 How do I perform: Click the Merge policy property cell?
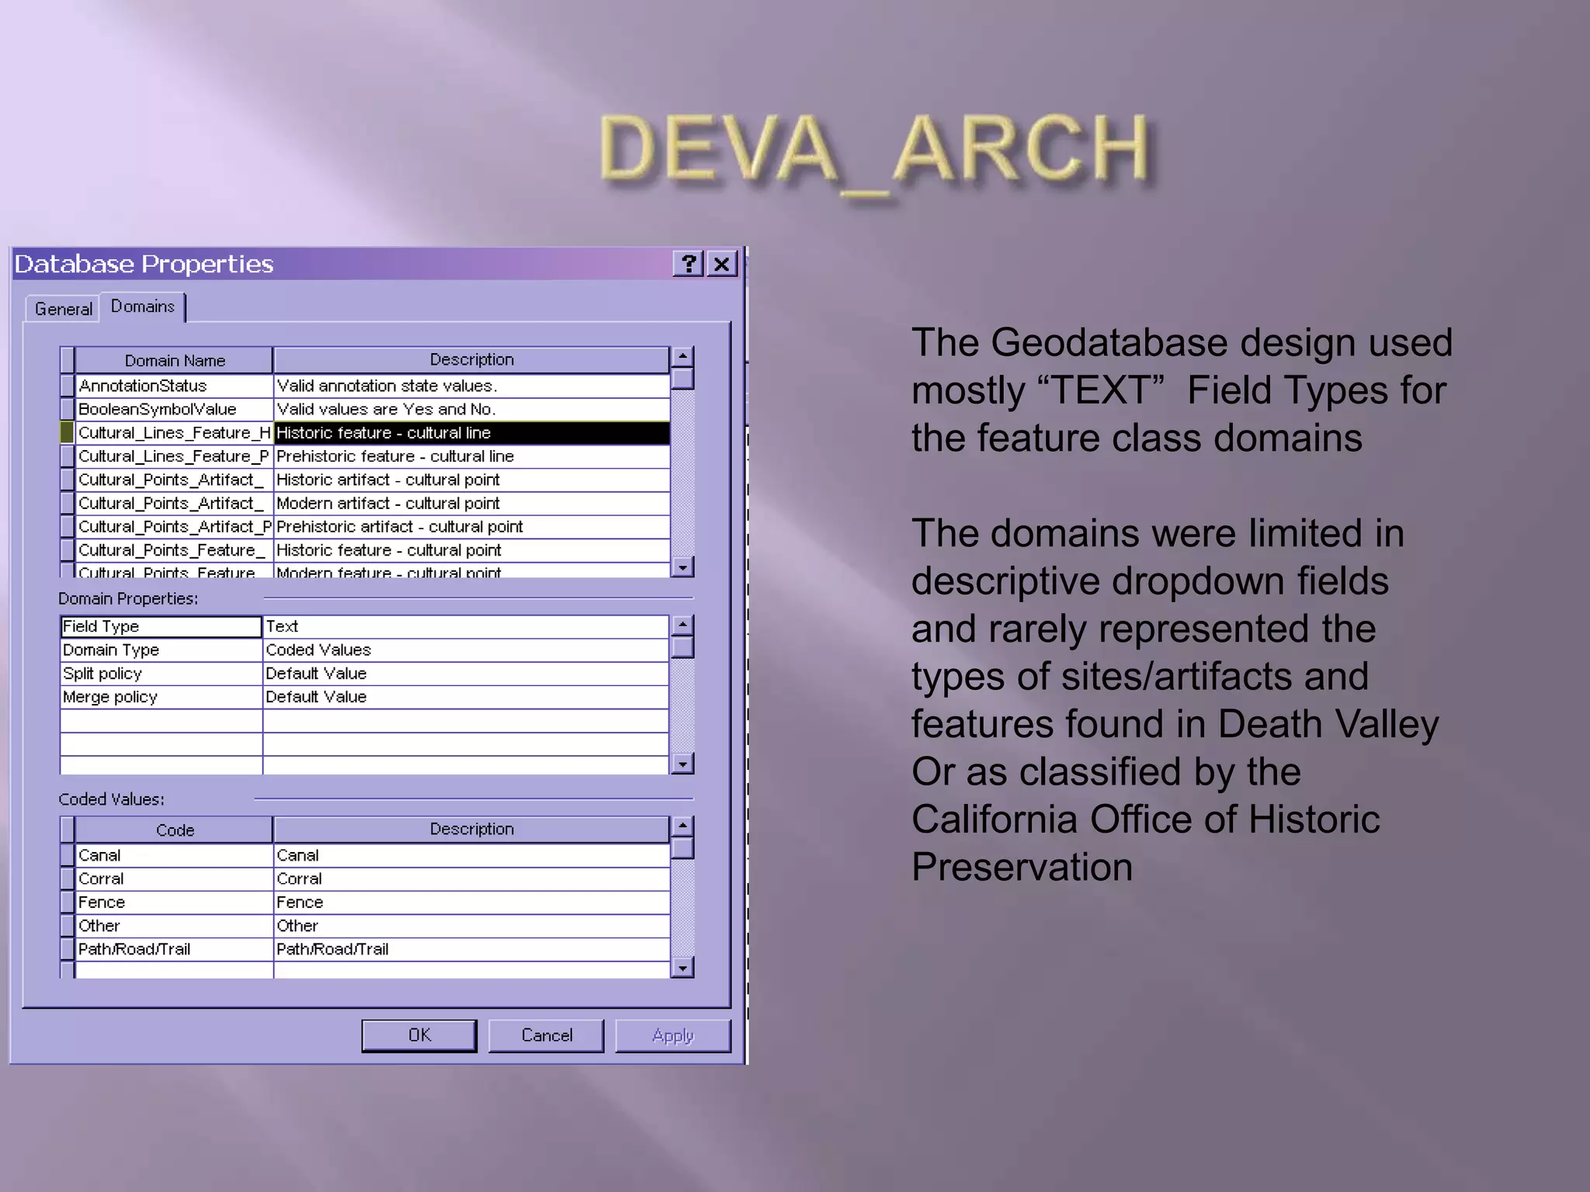click(161, 697)
